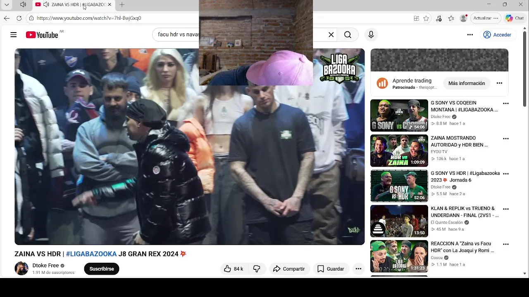Open options for G SONY VS COQEEIN video
The height and width of the screenshot is (297, 529).
pyautogui.click(x=505, y=104)
